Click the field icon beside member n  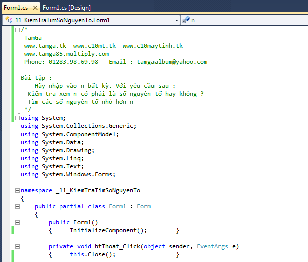186,20
